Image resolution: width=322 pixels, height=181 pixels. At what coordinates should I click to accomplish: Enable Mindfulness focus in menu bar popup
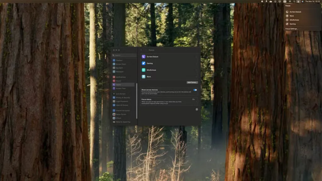click(302, 20)
